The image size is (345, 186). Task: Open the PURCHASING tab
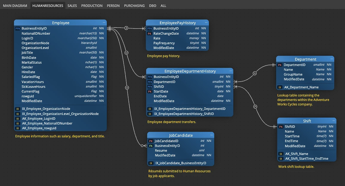134,6
